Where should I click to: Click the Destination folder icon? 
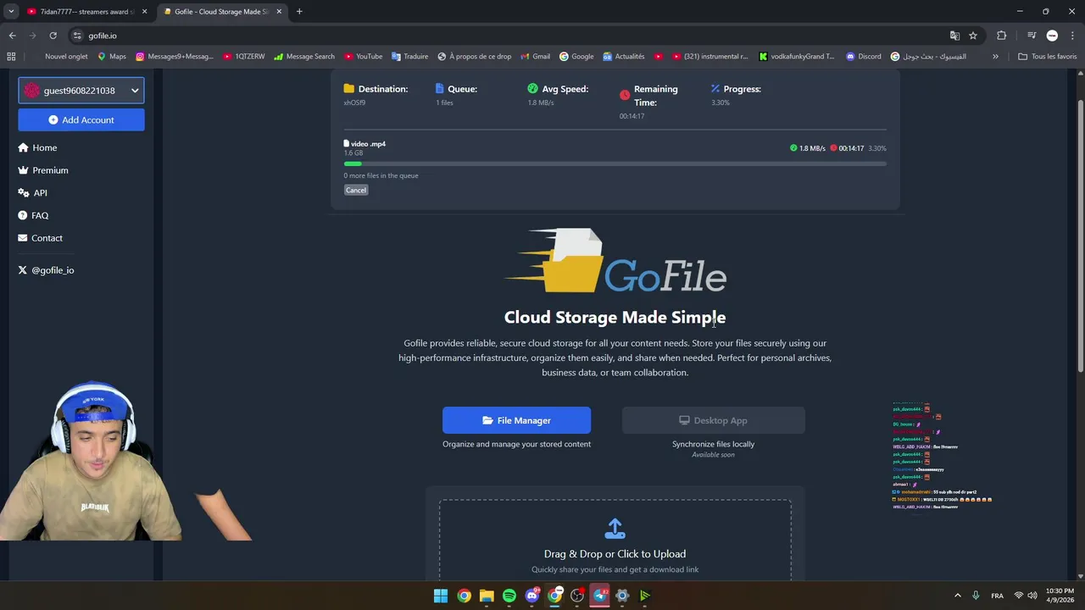coord(349,89)
